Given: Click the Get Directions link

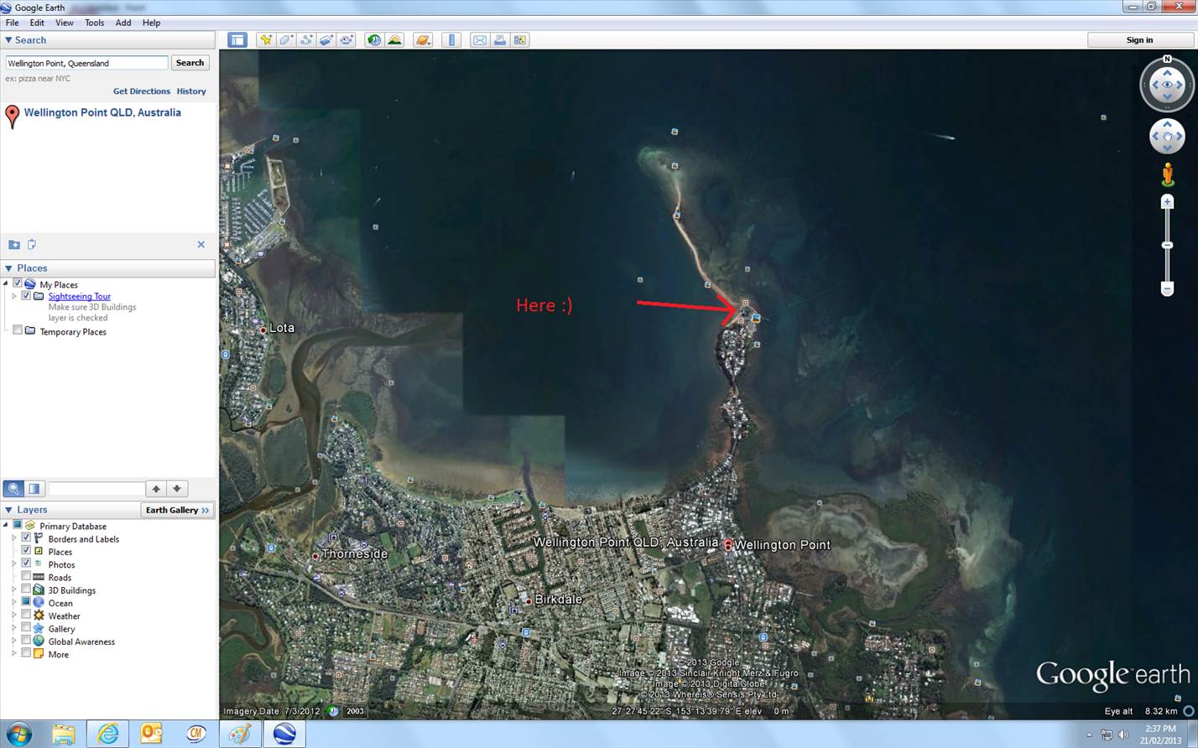Looking at the screenshot, I should [141, 91].
